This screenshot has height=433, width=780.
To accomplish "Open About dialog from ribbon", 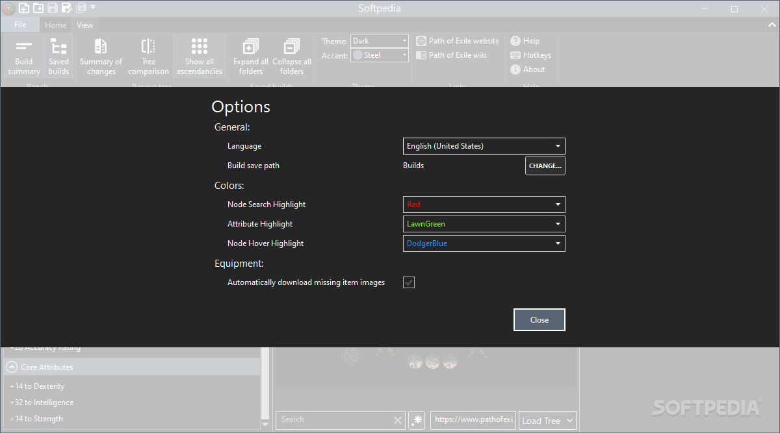I will click(528, 69).
